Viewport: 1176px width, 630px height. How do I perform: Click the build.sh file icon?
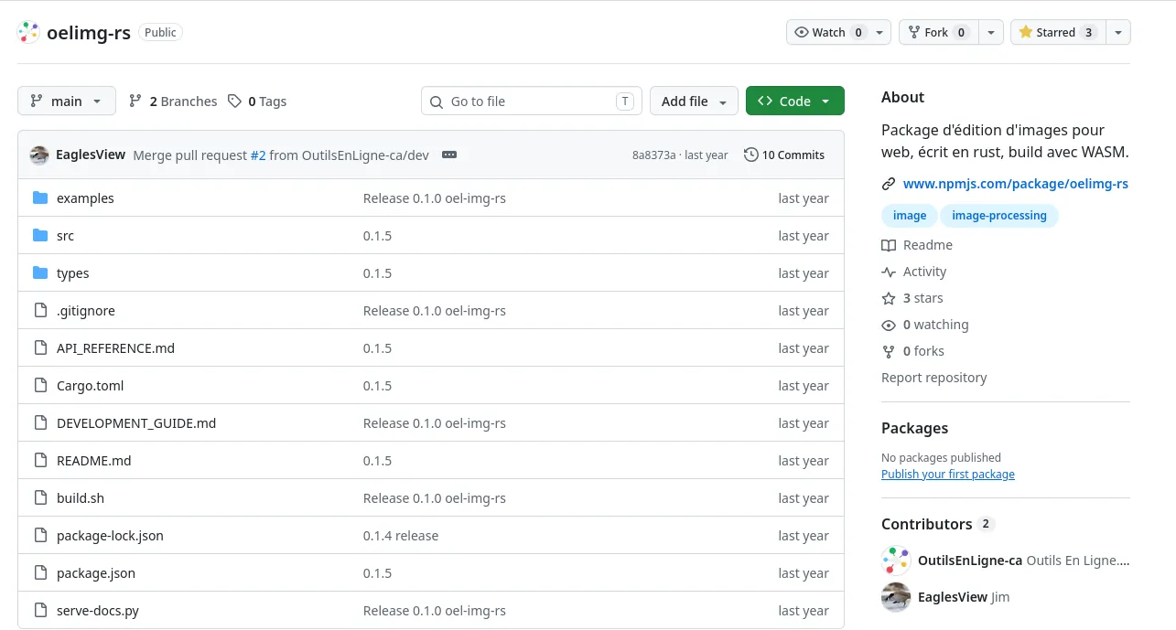(x=40, y=498)
